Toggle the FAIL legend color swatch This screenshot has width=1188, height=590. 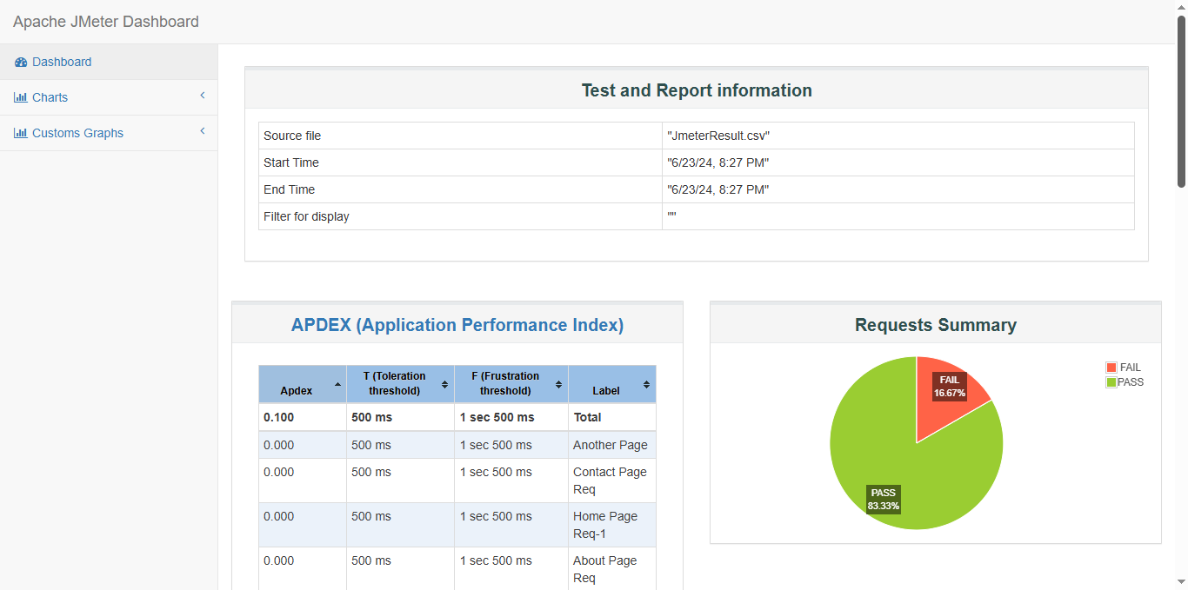[1111, 368]
